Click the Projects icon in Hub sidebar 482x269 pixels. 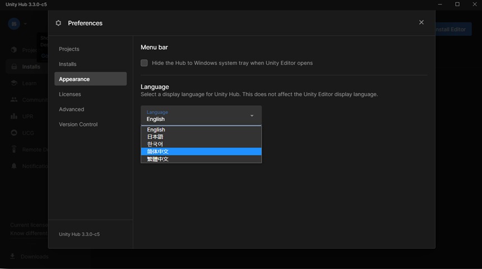(x=14, y=50)
